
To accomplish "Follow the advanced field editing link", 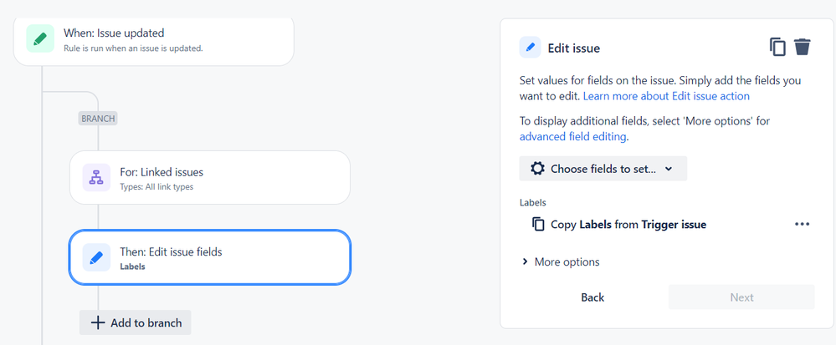I will [573, 136].
